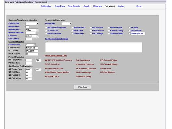
Task: Open the Weigh page
Action: coord(121,6)
